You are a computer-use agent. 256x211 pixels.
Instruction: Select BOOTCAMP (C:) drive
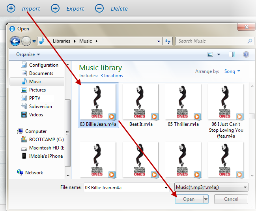[x=47, y=140]
